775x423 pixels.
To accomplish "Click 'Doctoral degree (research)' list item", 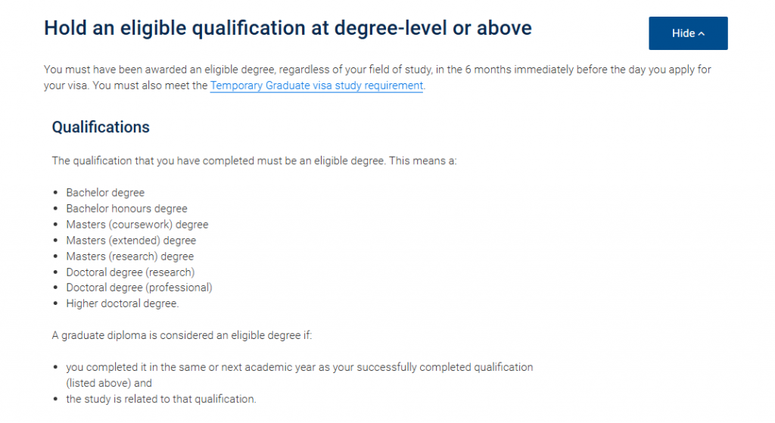I will click(130, 272).
